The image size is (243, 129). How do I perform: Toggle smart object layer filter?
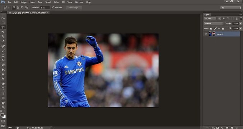pyautogui.click(x=237, y=18)
